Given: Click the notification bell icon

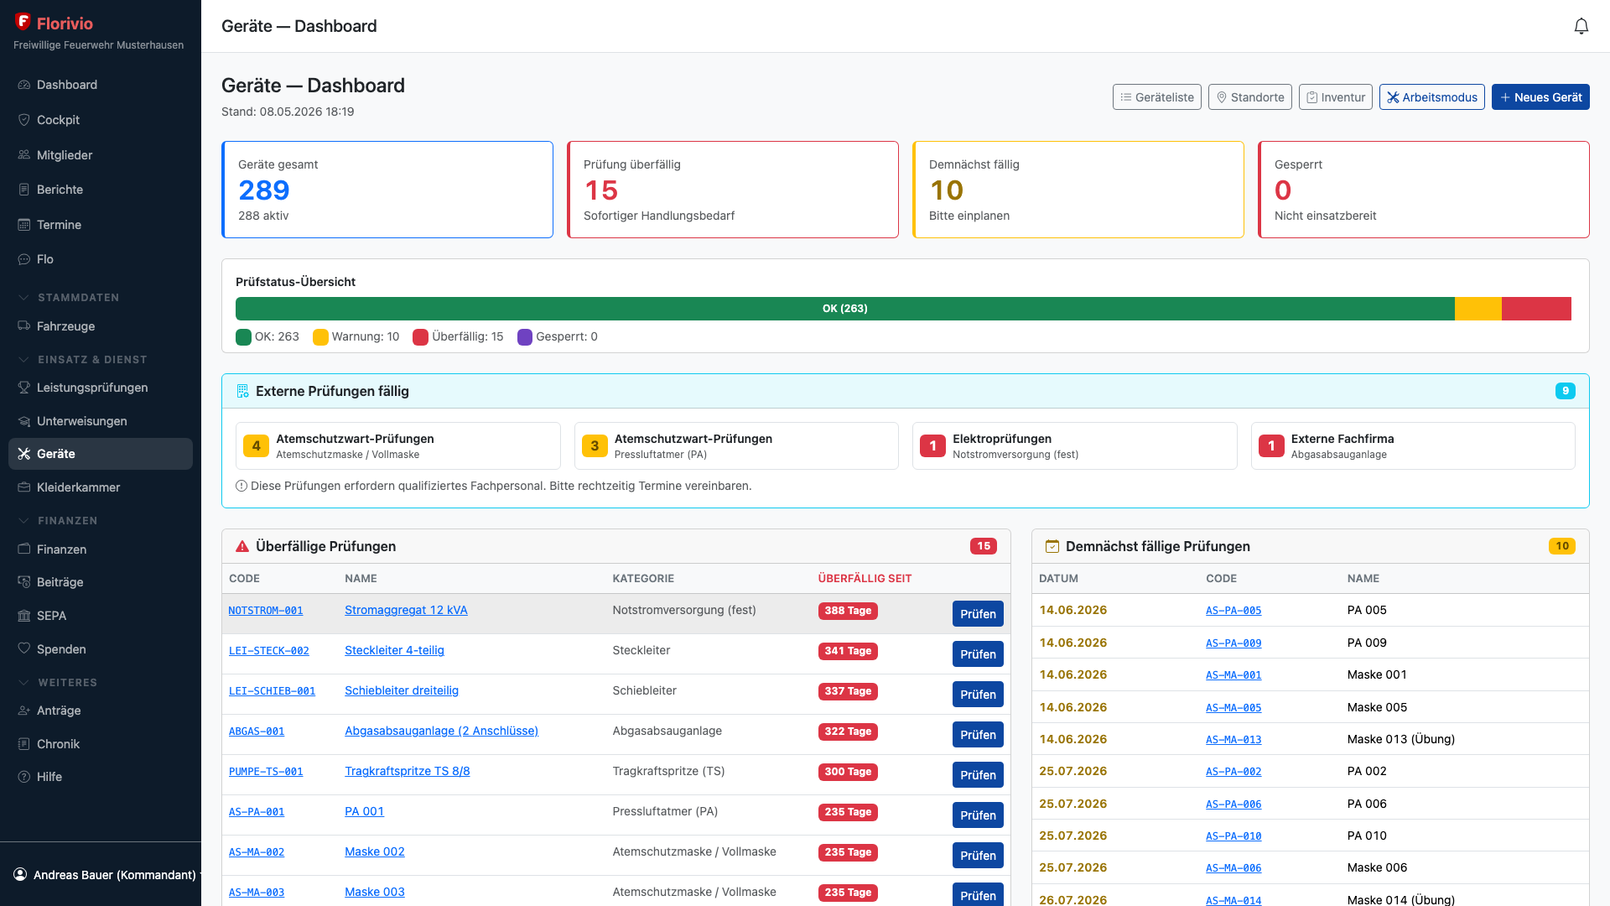Looking at the screenshot, I should pos(1581,26).
